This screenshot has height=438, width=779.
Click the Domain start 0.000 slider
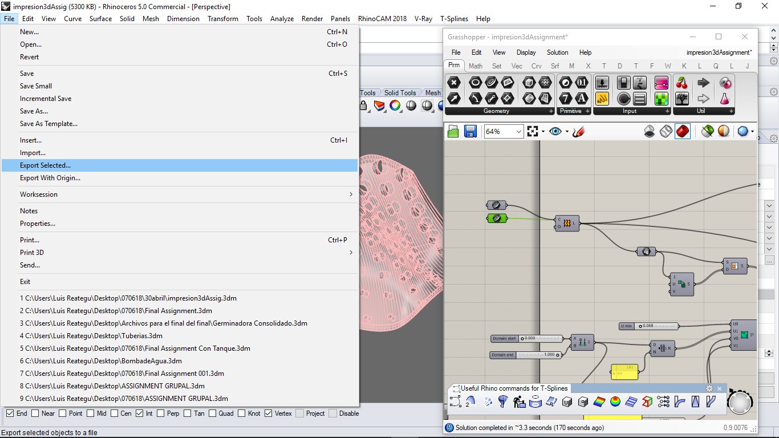(526, 338)
